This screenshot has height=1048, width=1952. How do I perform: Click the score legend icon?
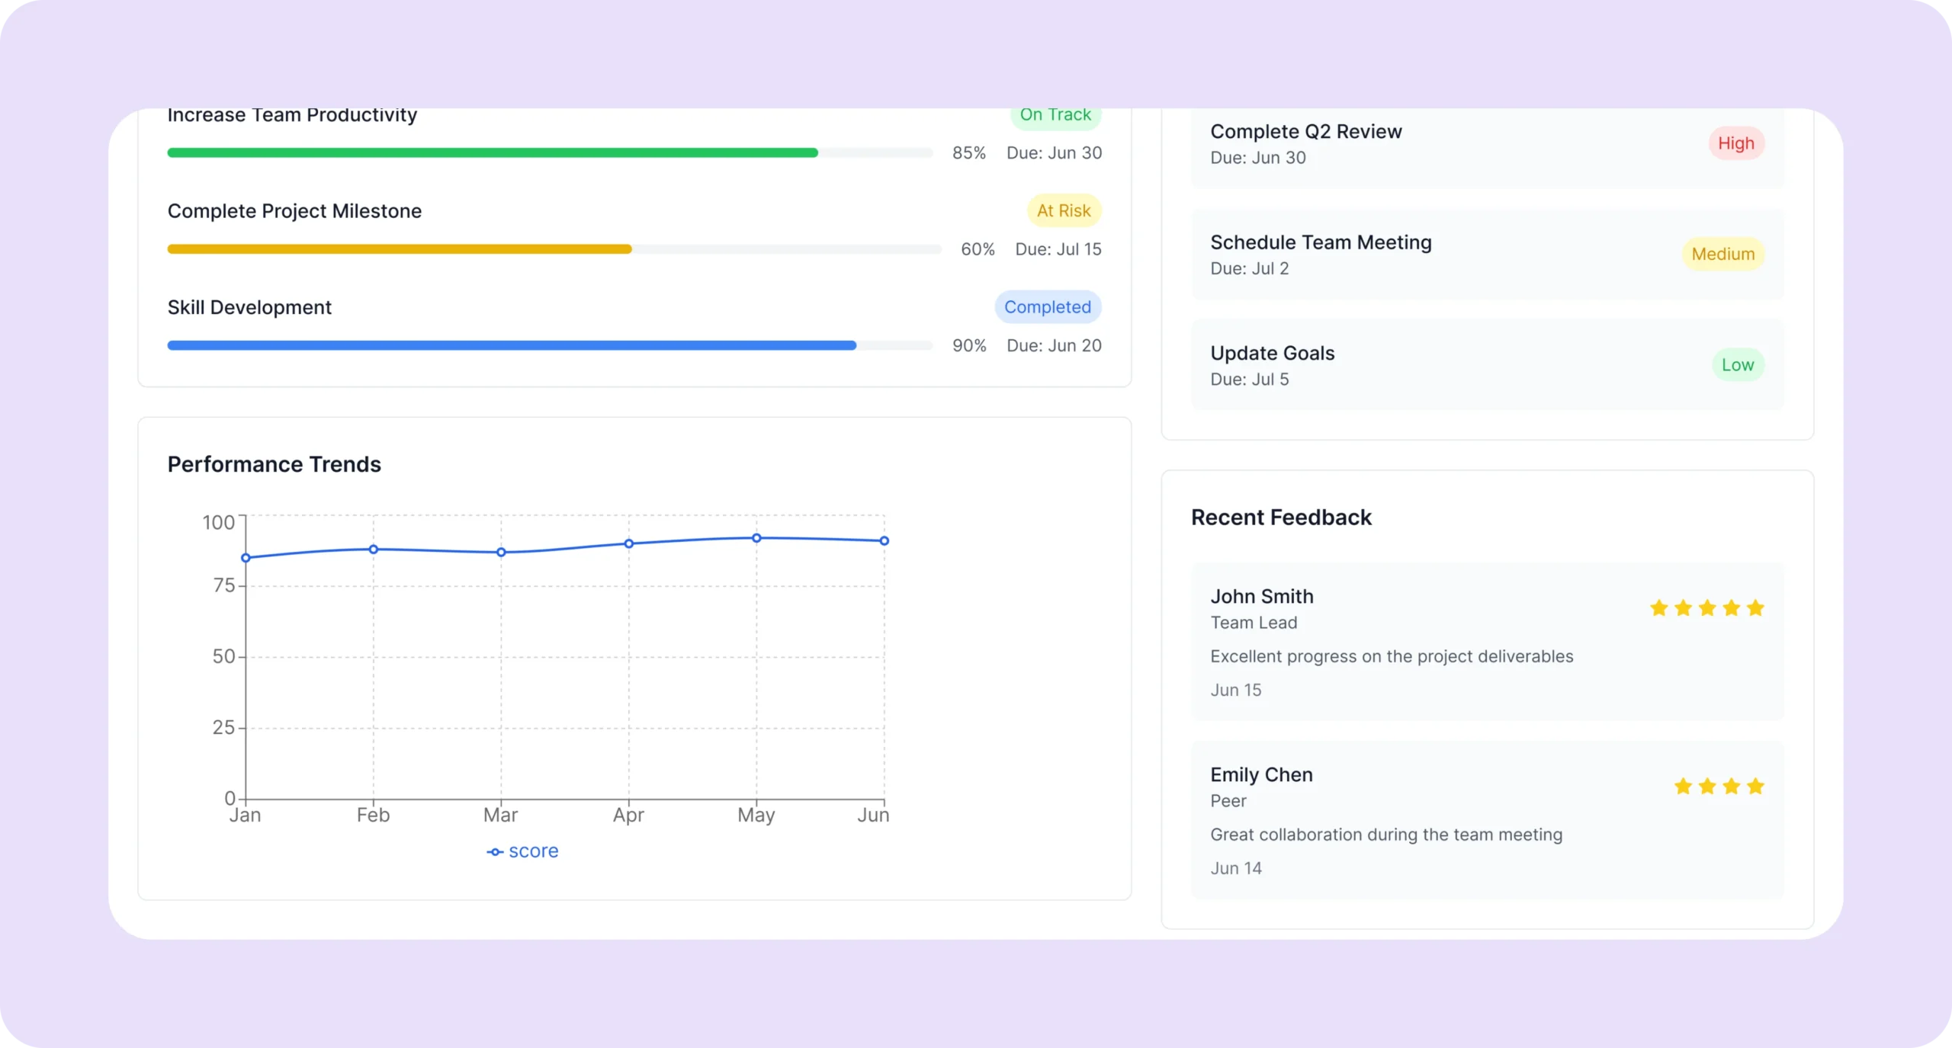point(495,851)
